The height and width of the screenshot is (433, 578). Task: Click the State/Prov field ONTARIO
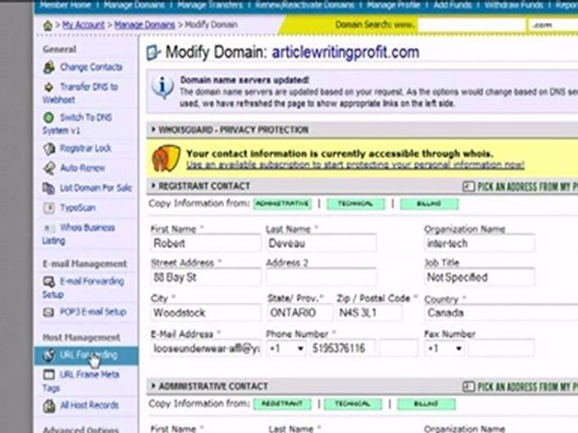pos(299,313)
